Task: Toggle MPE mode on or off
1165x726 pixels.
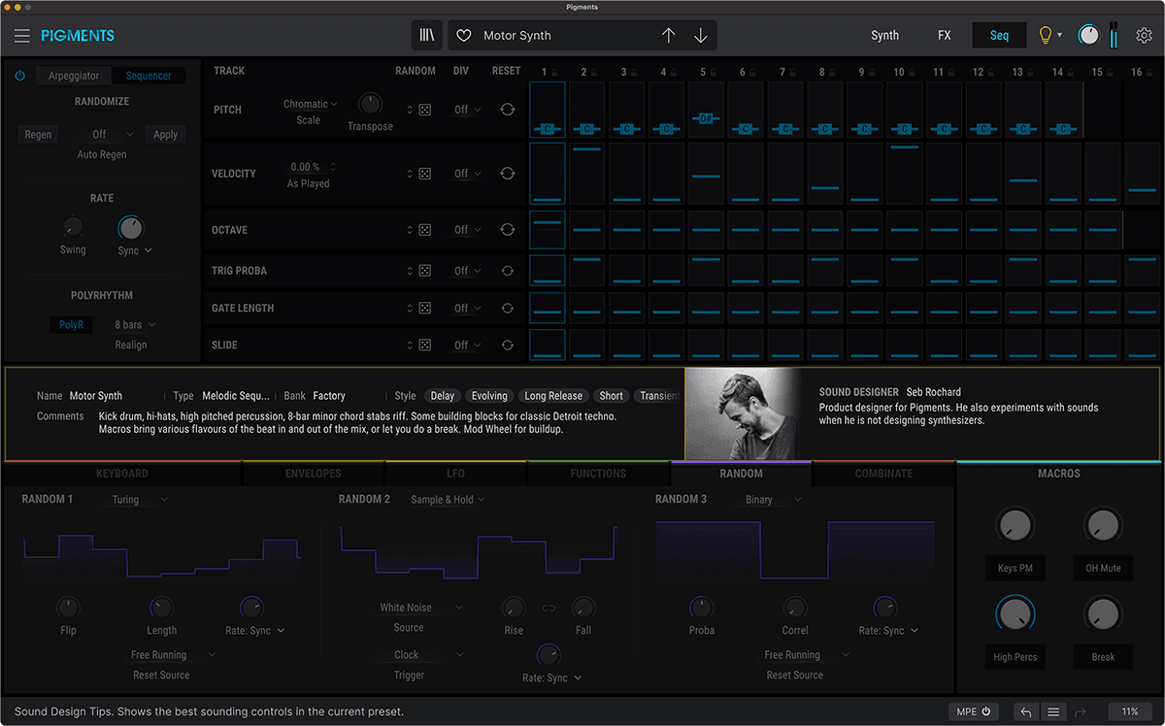Action: [974, 711]
